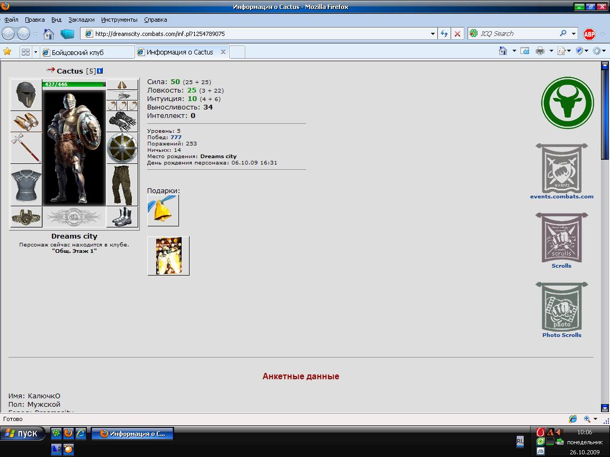Open the Adblock Plus ABP icon
This screenshot has width=610, height=457.
589,34
